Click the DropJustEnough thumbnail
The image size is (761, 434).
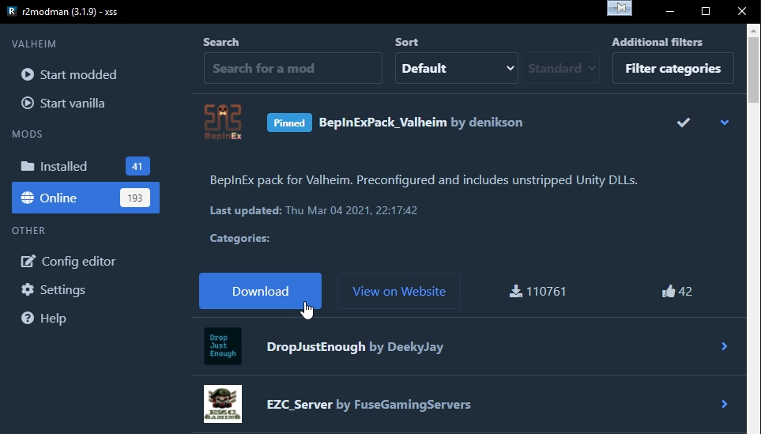[x=223, y=346]
